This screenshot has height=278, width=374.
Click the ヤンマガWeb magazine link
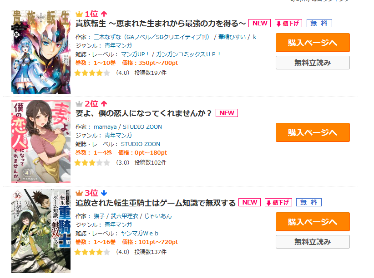(140, 234)
